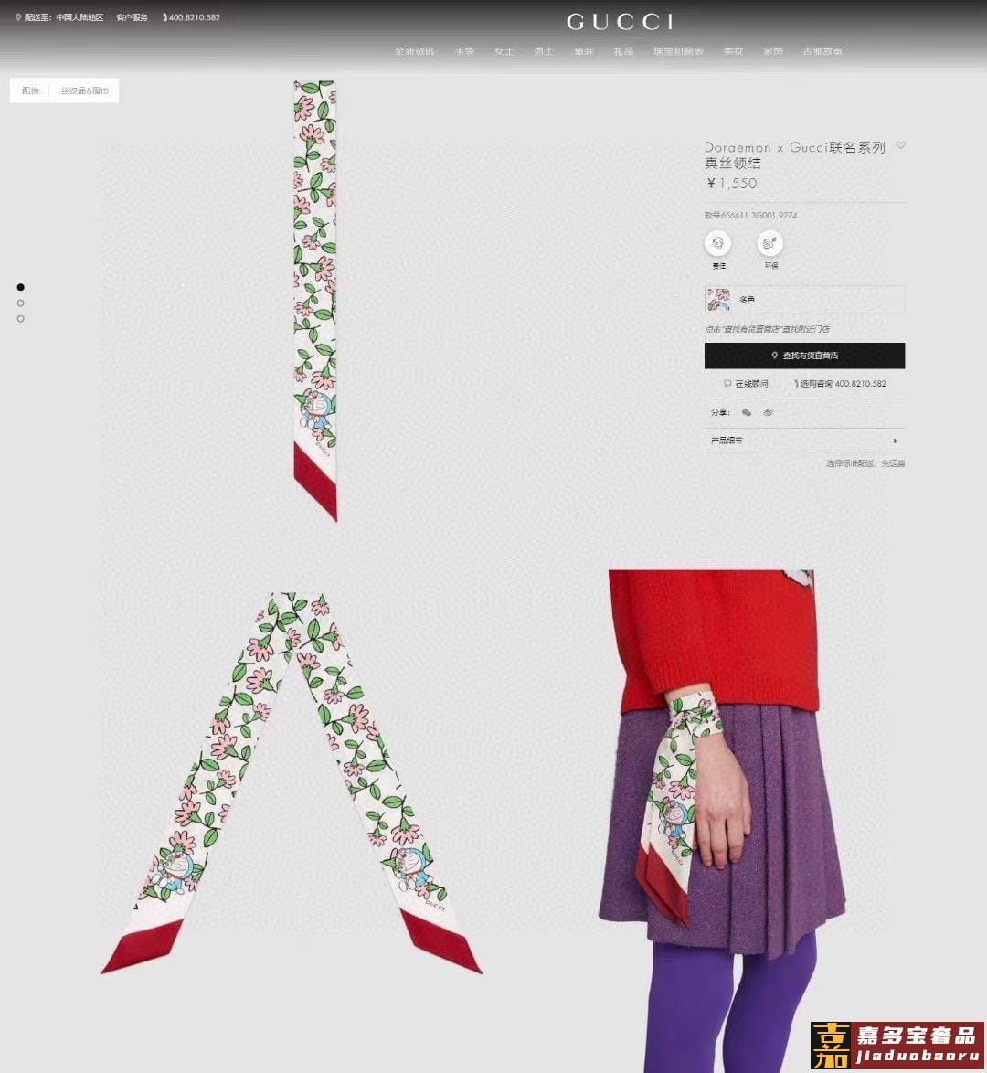Viewport: 987px width, 1073px height.
Task: Open the 环保 eco-friendly badge icon
Action: (770, 243)
